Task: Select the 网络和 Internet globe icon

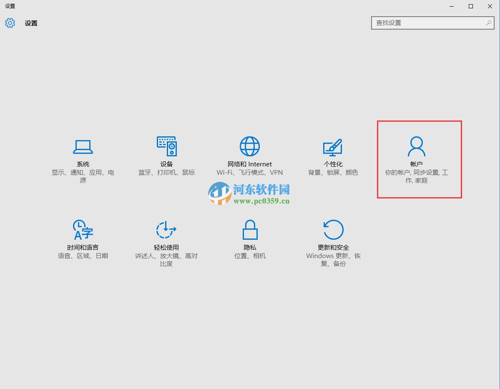Action: pos(249,146)
